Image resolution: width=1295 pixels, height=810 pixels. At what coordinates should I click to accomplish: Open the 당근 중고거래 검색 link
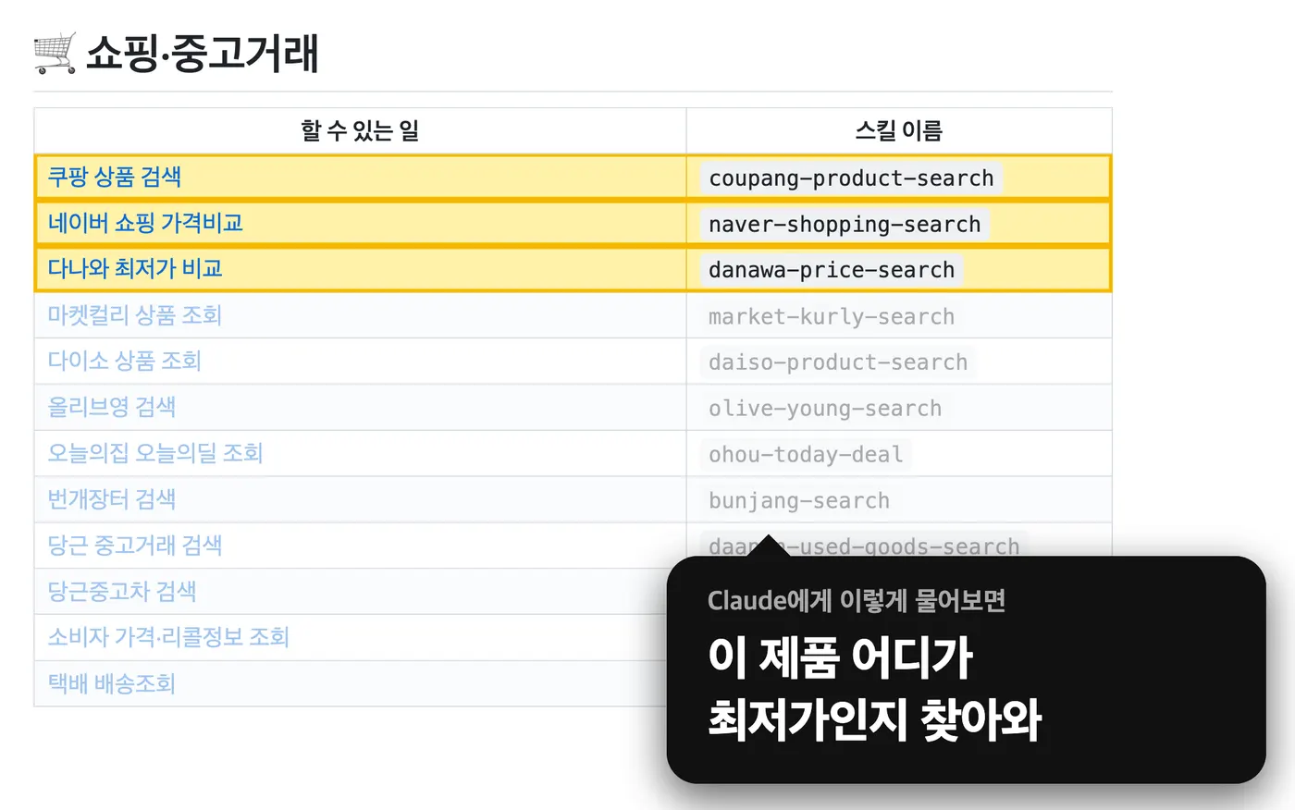[135, 546]
